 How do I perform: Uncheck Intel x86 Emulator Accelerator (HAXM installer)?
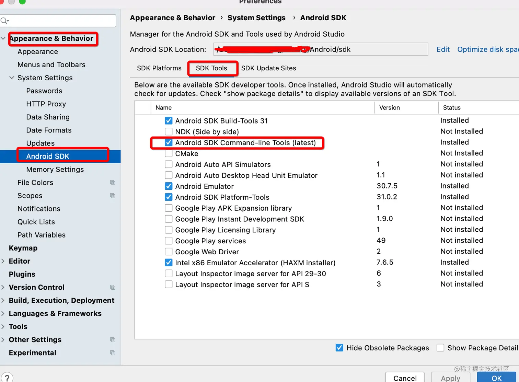click(x=169, y=263)
